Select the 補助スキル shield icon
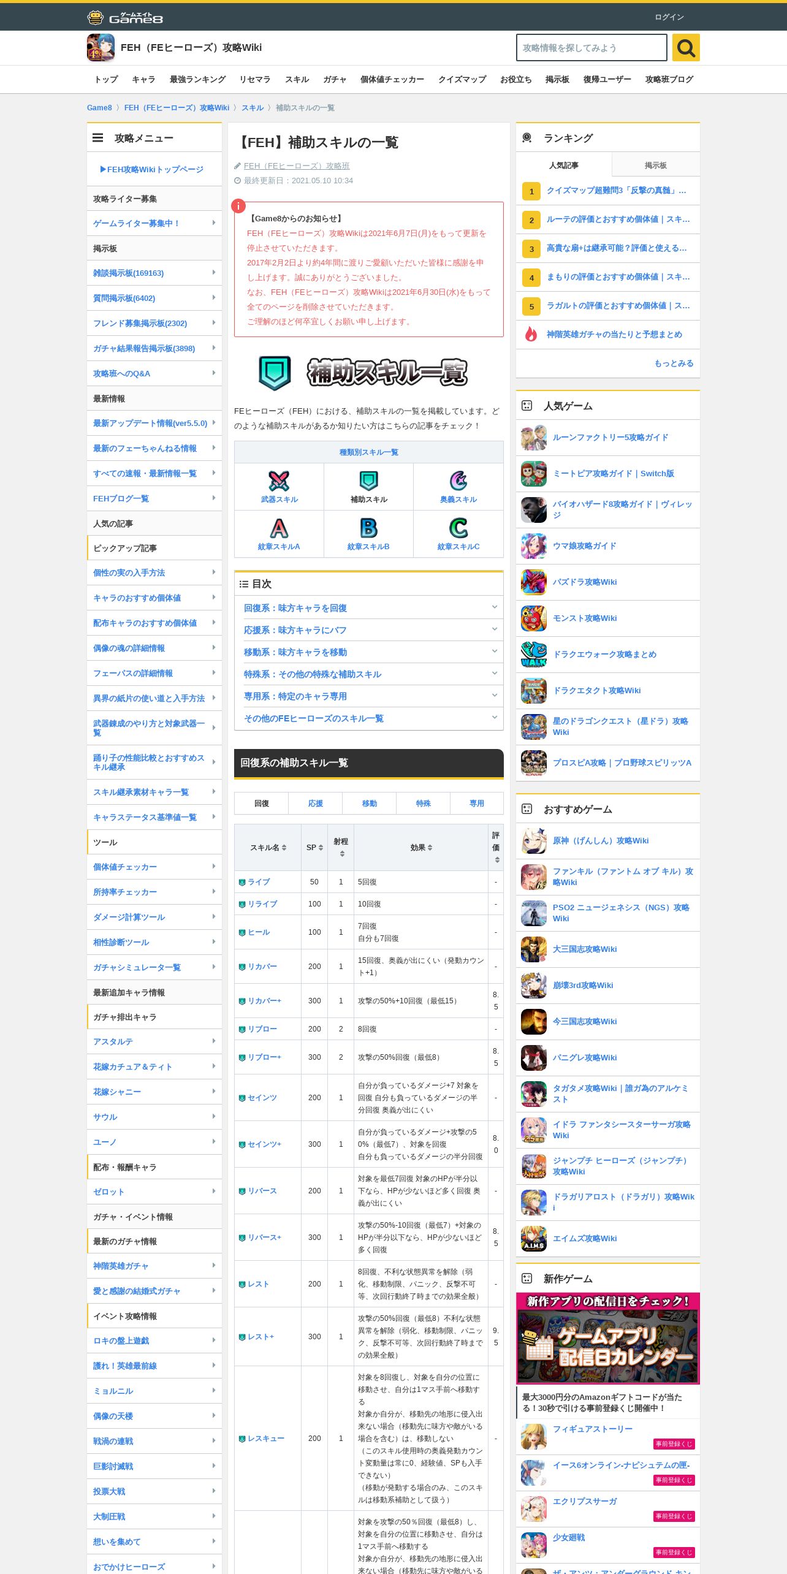The image size is (787, 1574). pyautogui.click(x=368, y=481)
